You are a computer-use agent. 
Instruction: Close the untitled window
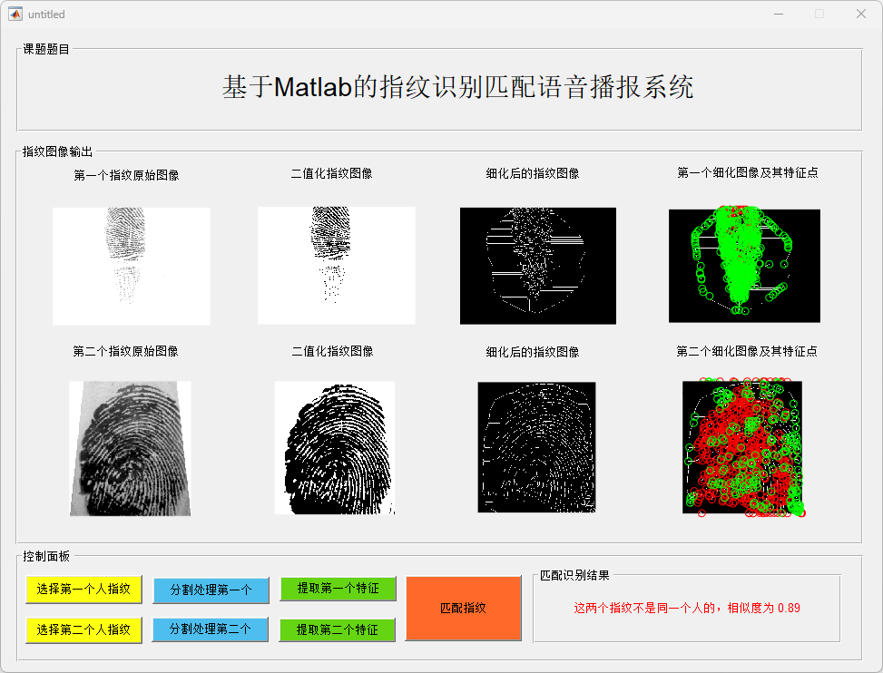point(861,15)
